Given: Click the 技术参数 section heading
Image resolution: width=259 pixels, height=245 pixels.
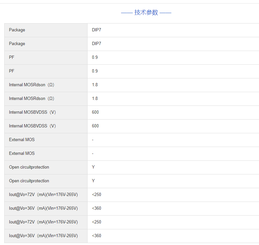Looking at the screenshot, I should [x=146, y=12].
